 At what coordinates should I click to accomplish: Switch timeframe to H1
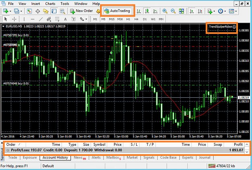click(128, 19)
